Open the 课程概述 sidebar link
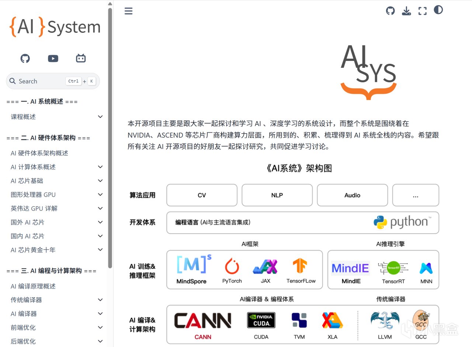This screenshot has height=347, width=472. tap(23, 117)
